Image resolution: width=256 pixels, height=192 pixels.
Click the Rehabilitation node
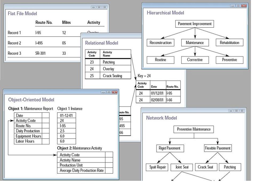coord(230,43)
